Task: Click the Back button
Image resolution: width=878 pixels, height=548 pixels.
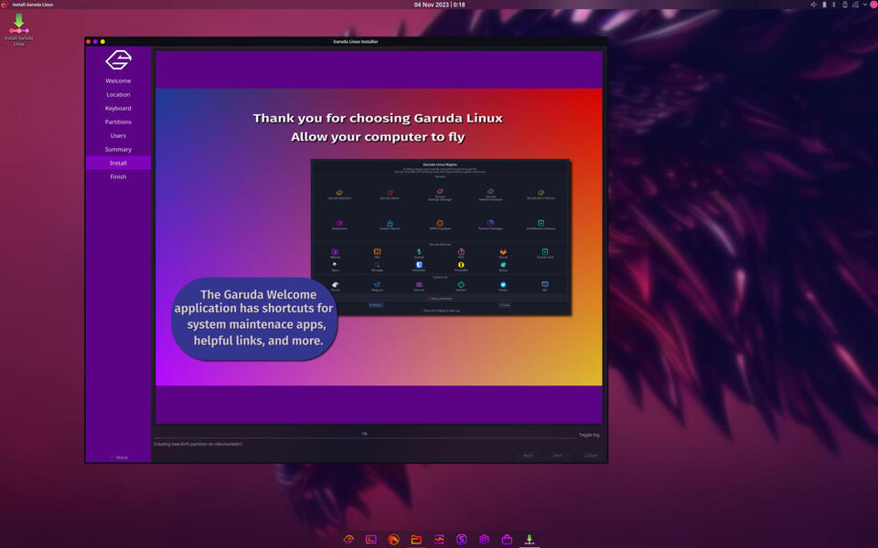Action: point(528,455)
